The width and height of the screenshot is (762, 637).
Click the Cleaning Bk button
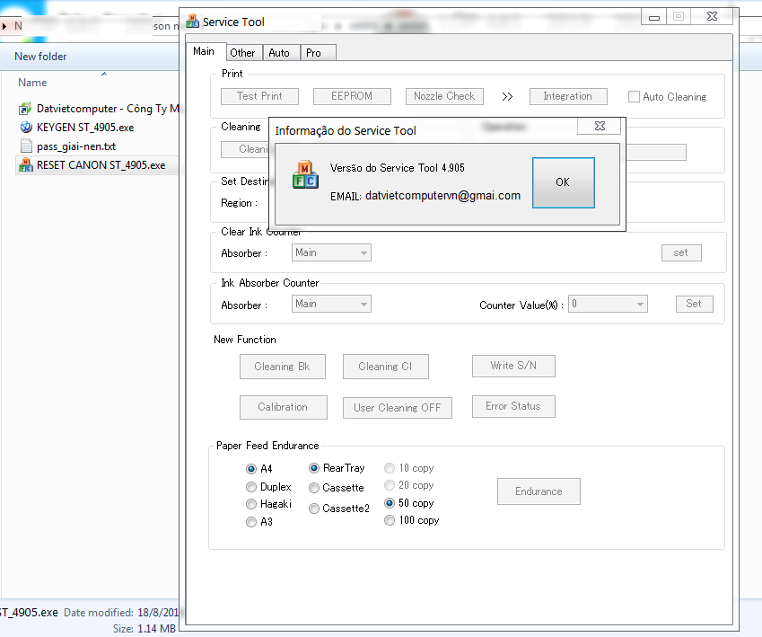283,367
